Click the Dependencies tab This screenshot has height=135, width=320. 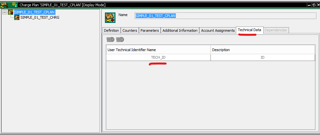(276, 30)
